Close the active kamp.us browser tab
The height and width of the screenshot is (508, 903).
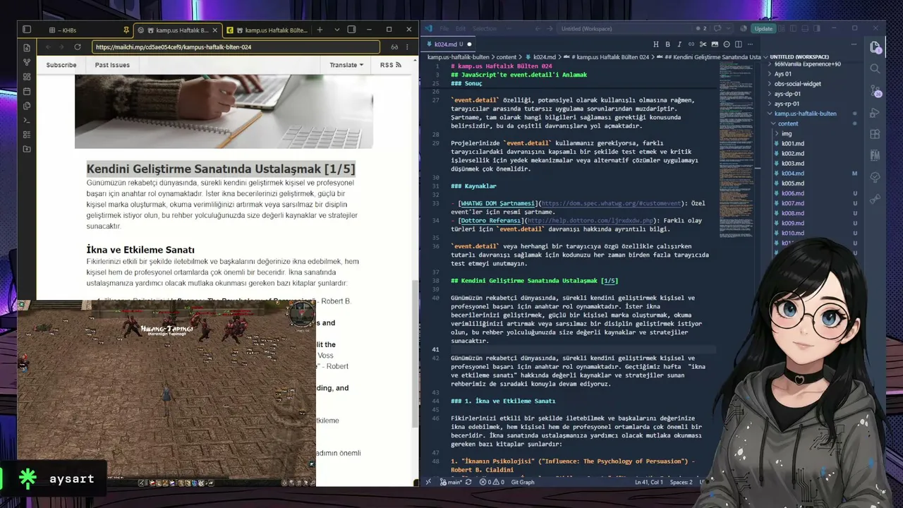click(215, 30)
